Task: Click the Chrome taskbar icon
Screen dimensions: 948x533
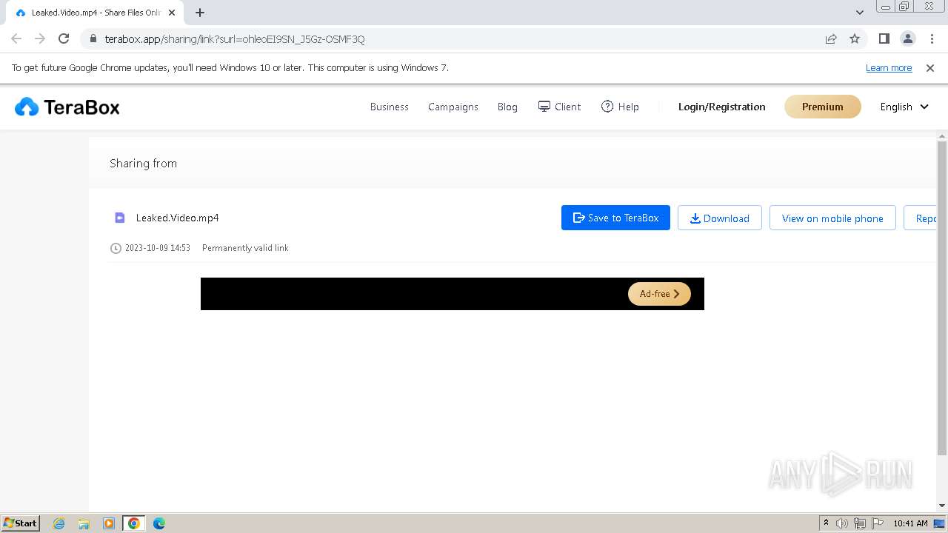Action: pos(134,523)
